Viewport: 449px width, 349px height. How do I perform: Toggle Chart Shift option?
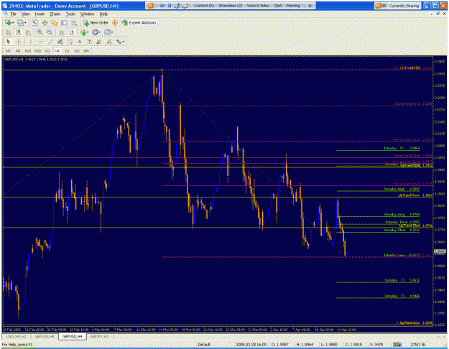click(72, 32)
